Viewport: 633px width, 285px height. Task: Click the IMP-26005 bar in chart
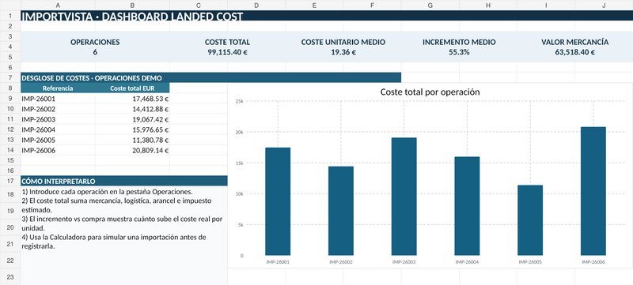530,220
